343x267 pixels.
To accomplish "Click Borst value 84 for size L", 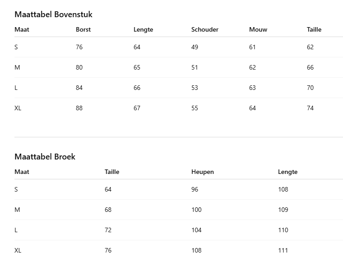I will pyautogui.click(x=79, y=88).
